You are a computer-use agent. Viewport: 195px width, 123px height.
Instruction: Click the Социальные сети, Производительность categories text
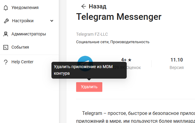pos(113,42)
